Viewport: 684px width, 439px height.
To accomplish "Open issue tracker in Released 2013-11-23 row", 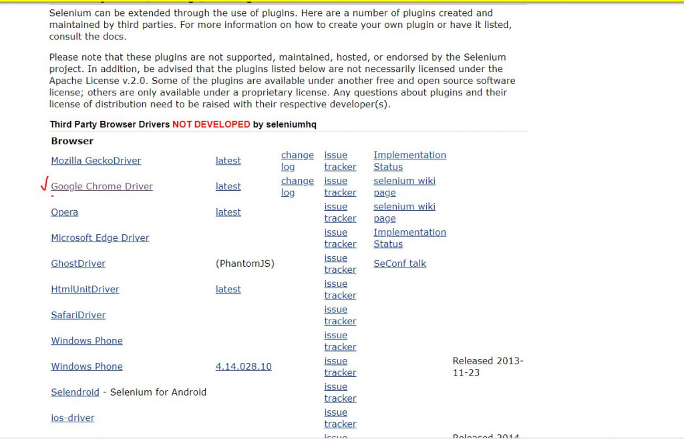I will (340, 366).
